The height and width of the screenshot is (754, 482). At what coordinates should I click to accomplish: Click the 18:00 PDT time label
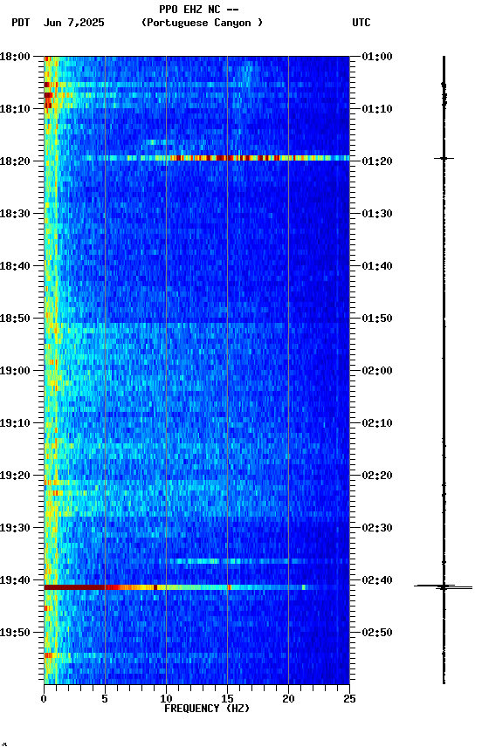click(15, 57)
